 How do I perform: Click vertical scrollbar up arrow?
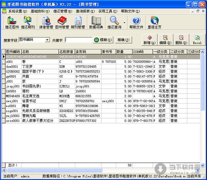pyautogui.click(x=203, y=52)
